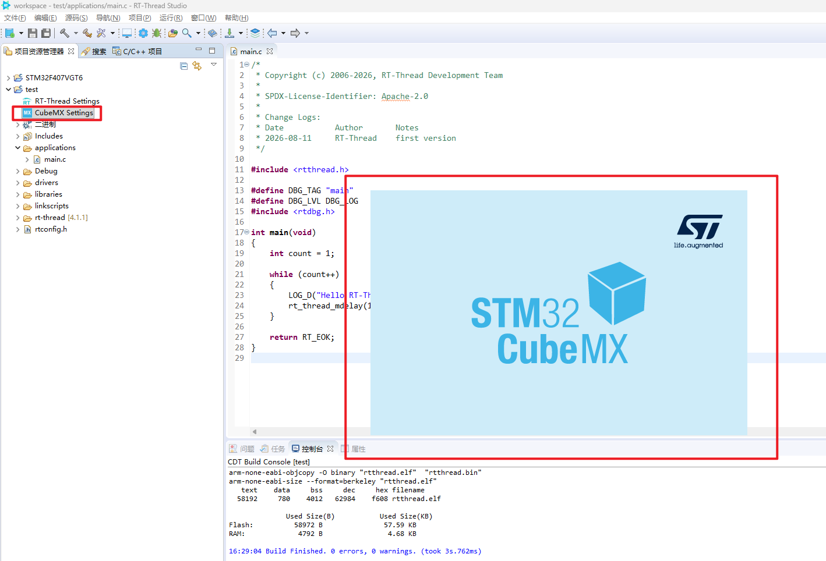
Task: Open the 窗口(W) menu
Action: click(x=203, y=18)
